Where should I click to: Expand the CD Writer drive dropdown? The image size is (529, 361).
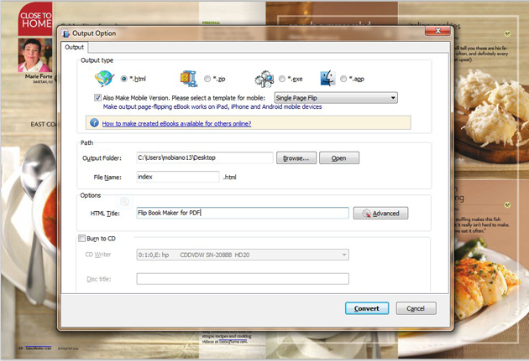243,255
